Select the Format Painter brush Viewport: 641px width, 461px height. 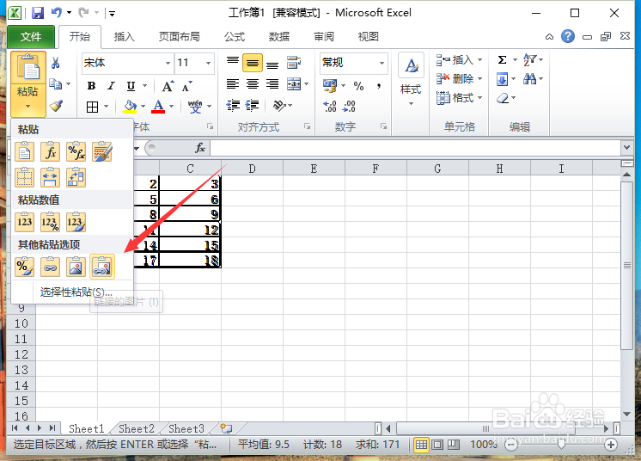tap(56, 106)
